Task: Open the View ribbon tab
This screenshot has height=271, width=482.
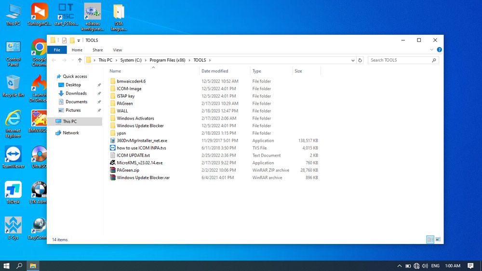Action: (118, 50)
